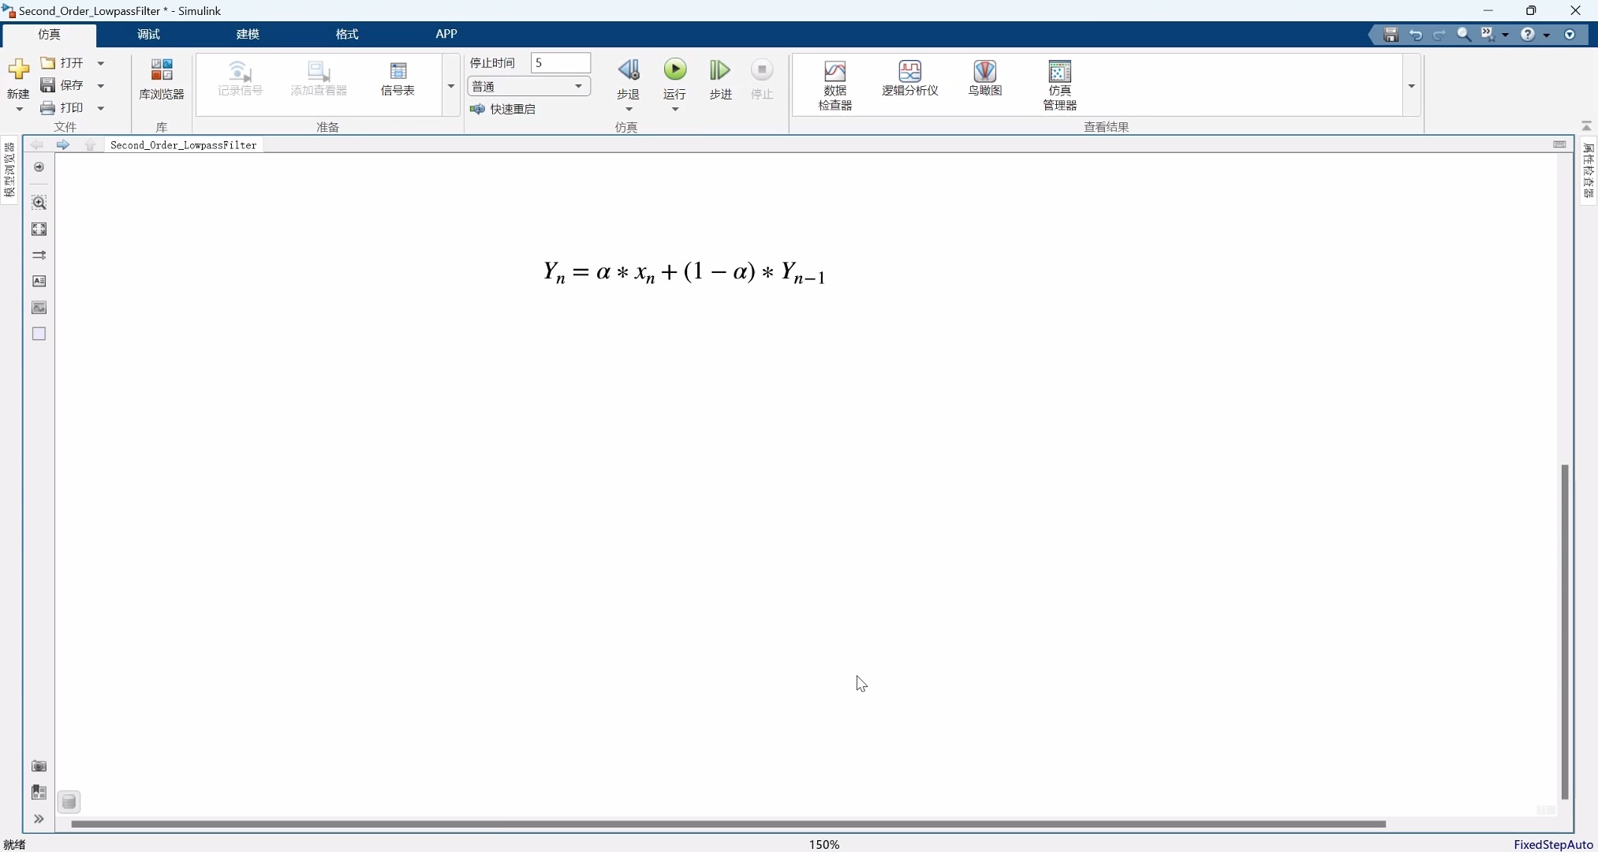The width and height of the screenshot is (1598, 852).
Task: Switch to the Modeling (建模) tab
Action: 248,34
